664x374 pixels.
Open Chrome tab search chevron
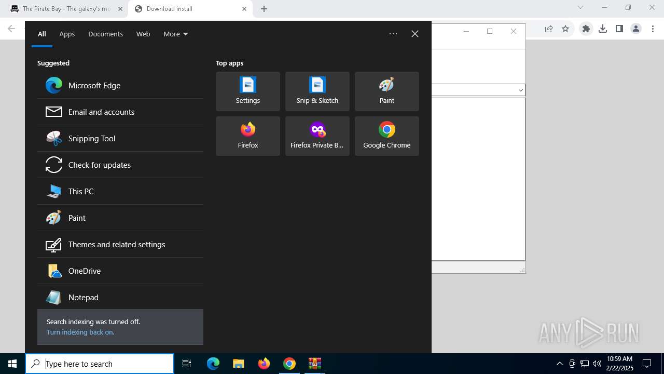(x=580, y=7)
